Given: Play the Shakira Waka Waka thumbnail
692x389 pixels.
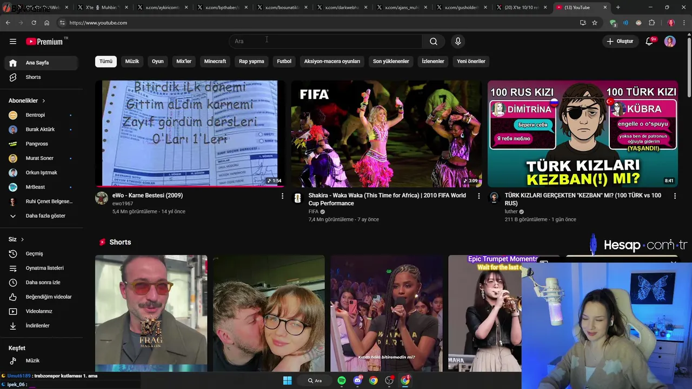Looking at the screenshot, I should [x=387, y=134].
